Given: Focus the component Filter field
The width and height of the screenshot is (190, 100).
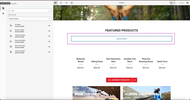Looking at the screenshot, I should (30, 11).
